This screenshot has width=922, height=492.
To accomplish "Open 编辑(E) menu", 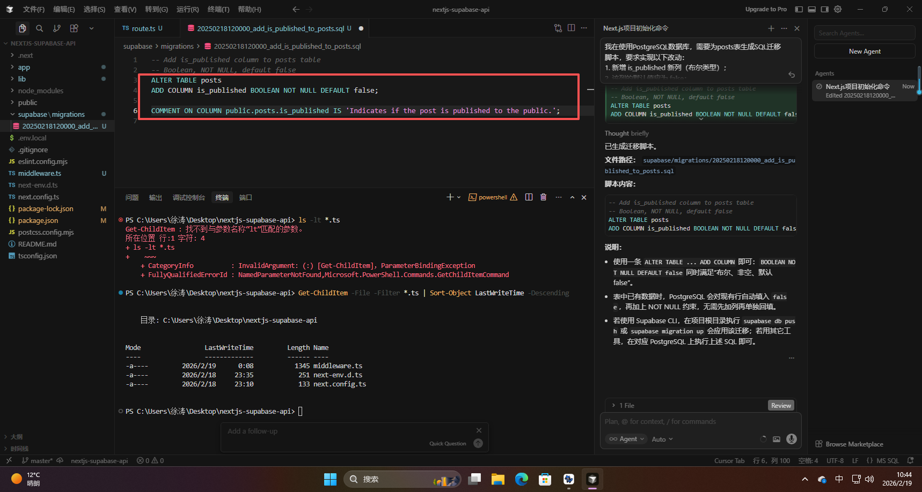I will pos(64,9).
